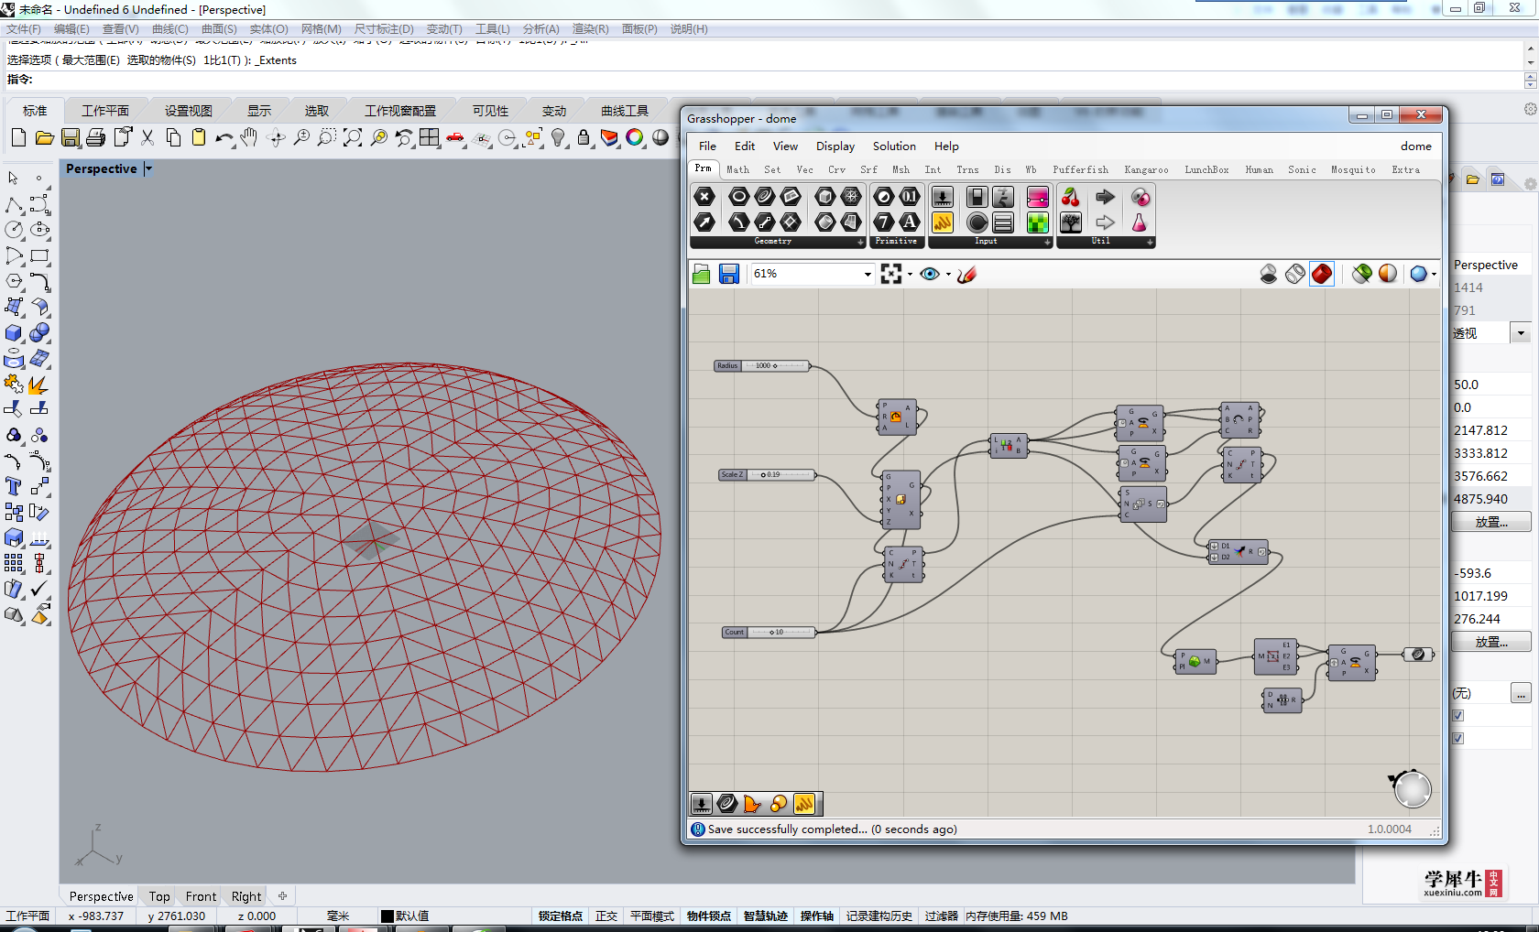
Task: Click the Vector arrow parameter icon in Grasshopper
Action: [704, 222]
